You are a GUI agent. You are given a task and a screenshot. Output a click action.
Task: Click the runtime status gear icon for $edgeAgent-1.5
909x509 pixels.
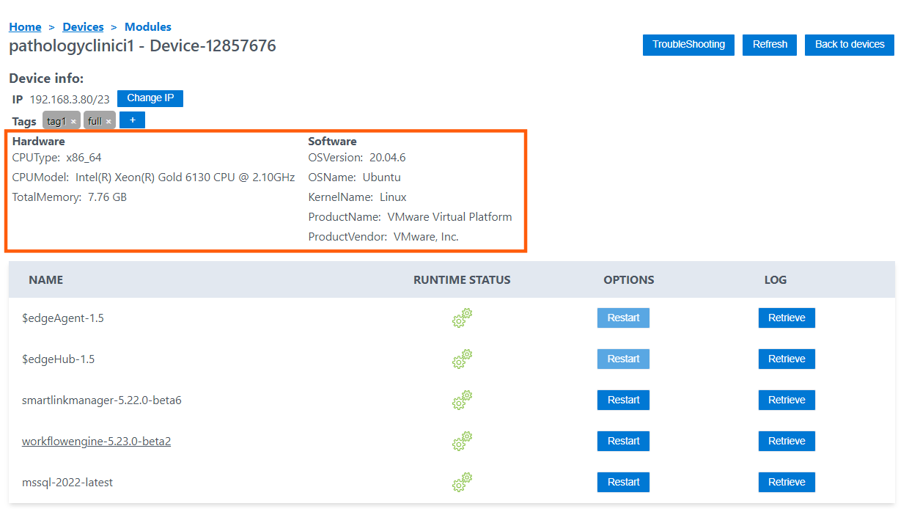click(462, 318)
